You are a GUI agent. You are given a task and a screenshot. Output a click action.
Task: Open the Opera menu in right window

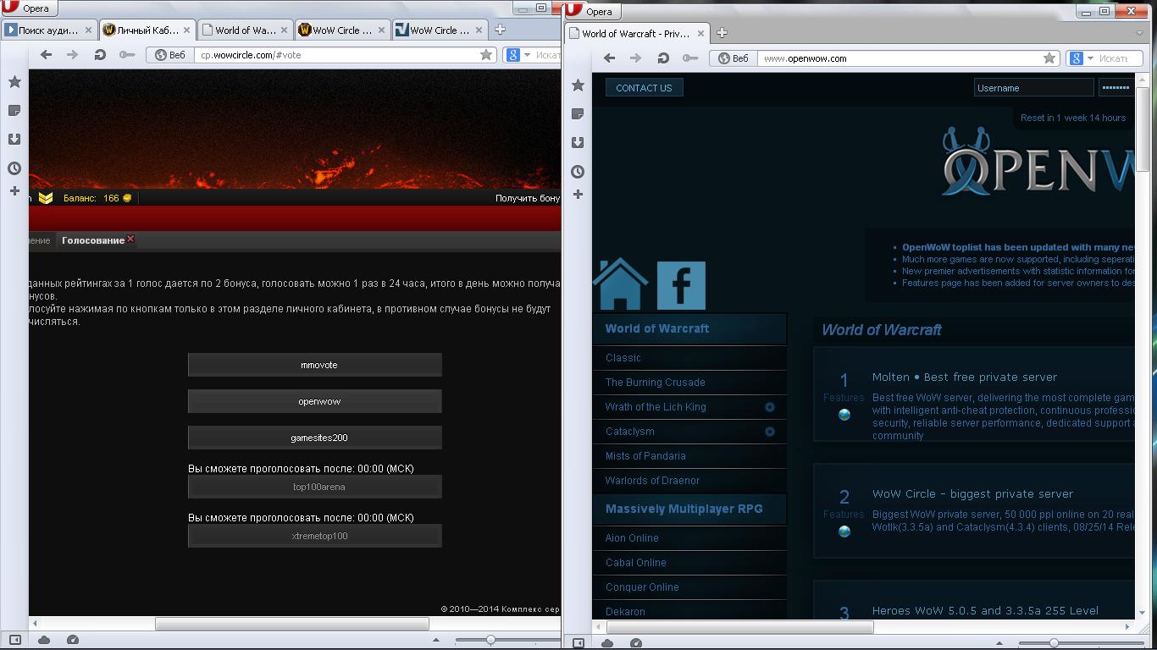pyautogui.click(x=590, y=11)
